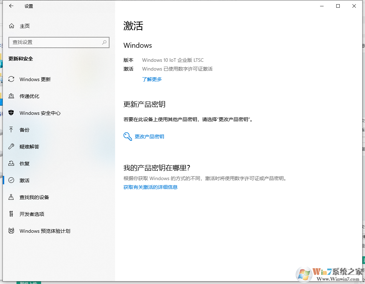Maximize the 设置 window
Viewport: 365px width, 284px height.
pos(338,6)
